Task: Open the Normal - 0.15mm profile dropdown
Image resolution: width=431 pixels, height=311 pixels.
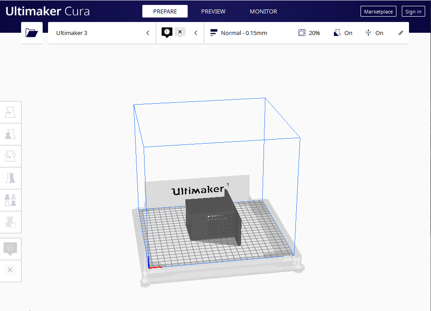Action: tap(239, 33)
